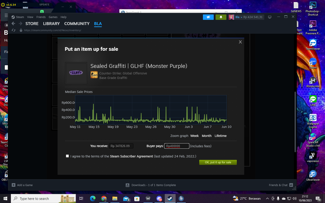Open Windscribe from taskbar
325x203 pixels.
pyautogui.click(x=148, y=198)
